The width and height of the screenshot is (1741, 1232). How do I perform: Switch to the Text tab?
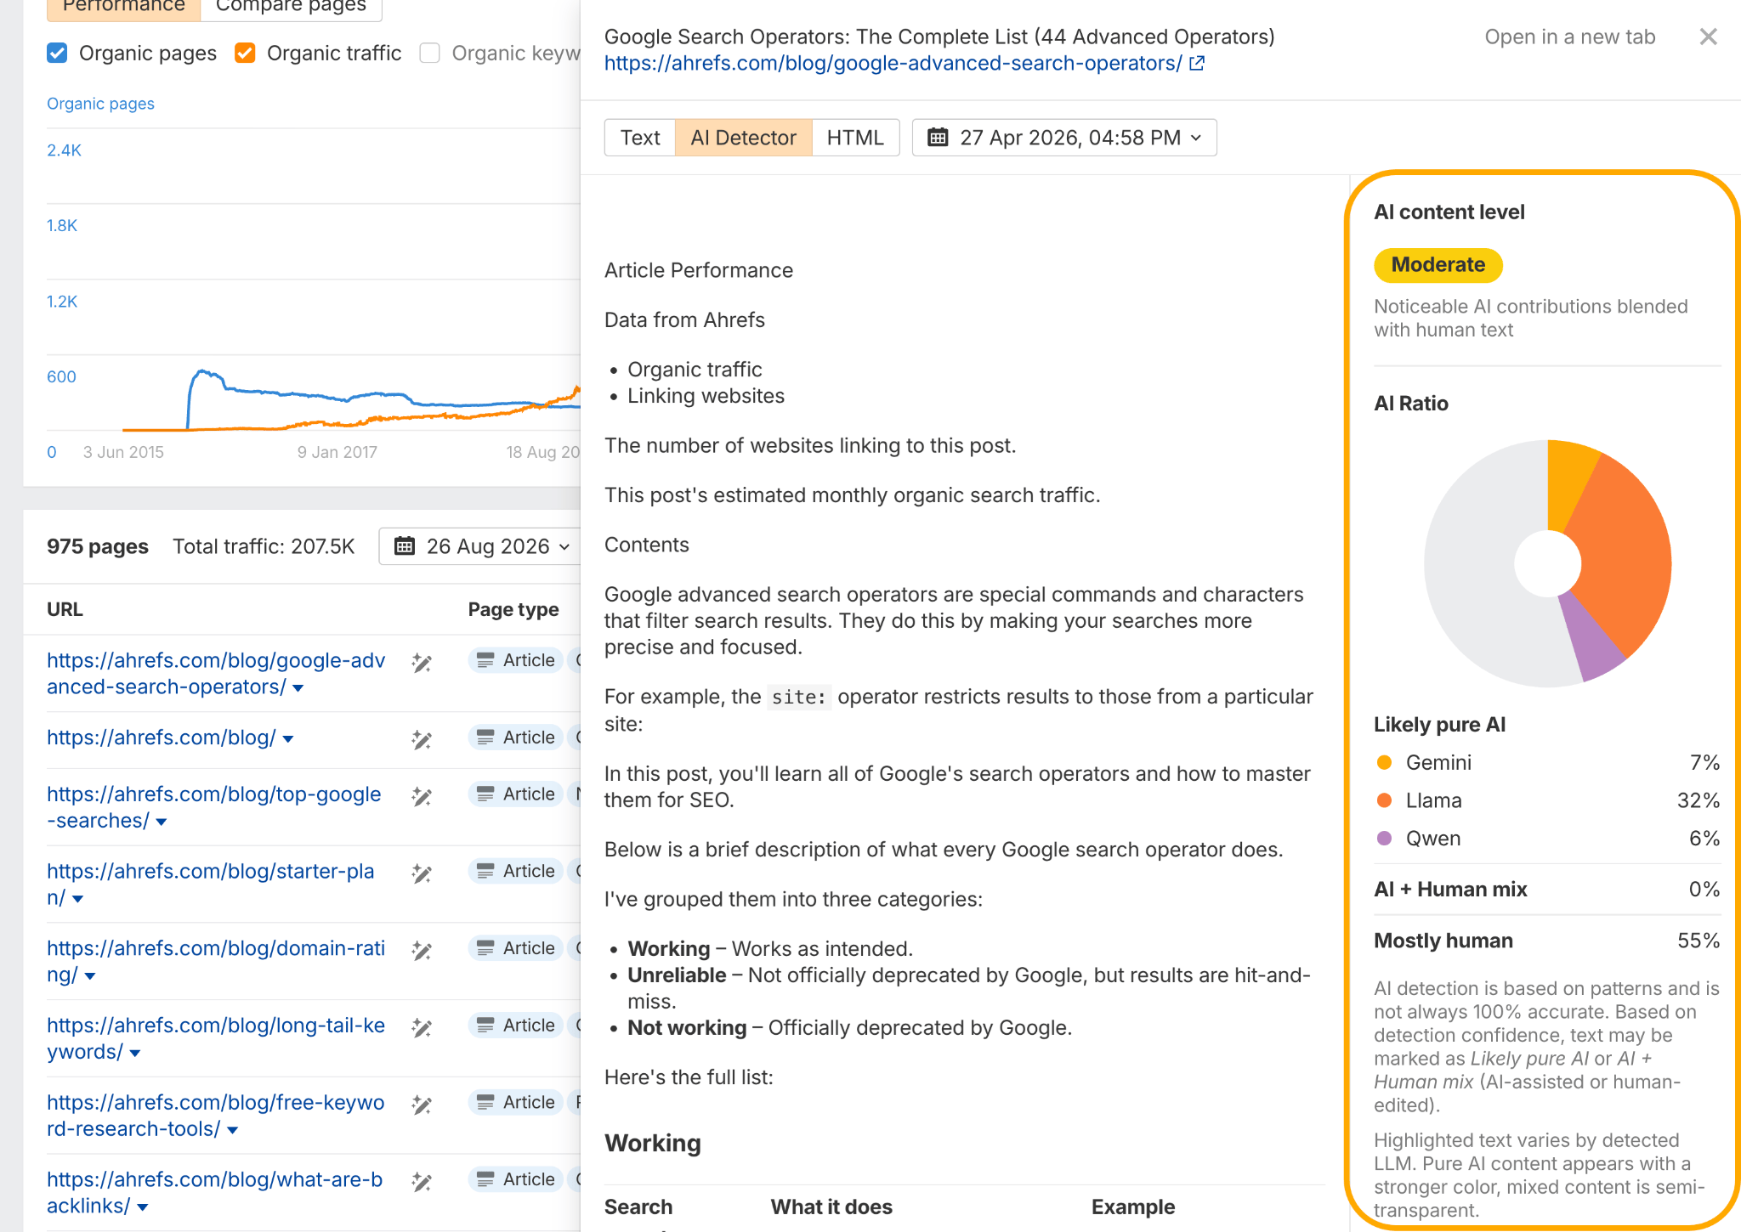coord(640,138)
